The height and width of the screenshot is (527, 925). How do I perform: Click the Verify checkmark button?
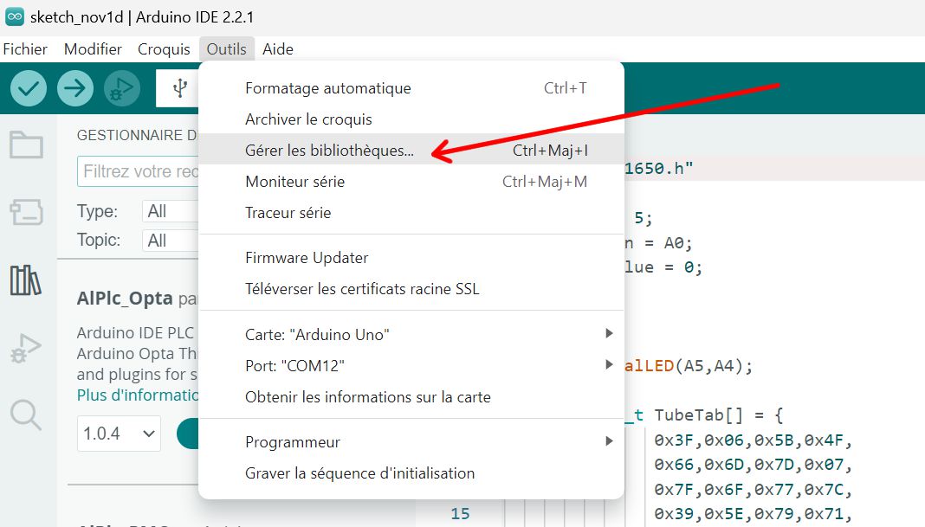point(29,88)
